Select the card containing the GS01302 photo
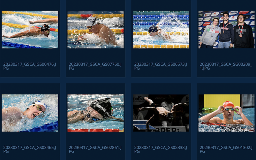Screen dimensions: 256x160 pyautogui.click(x=226, y=122)
